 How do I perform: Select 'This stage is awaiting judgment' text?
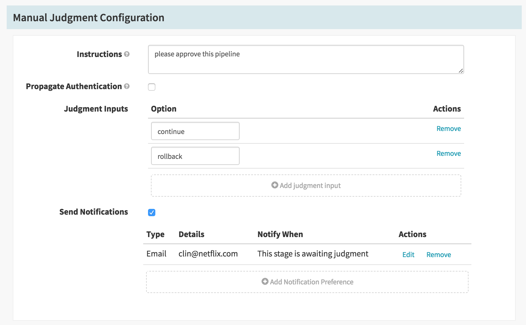[x=313, y=254]
